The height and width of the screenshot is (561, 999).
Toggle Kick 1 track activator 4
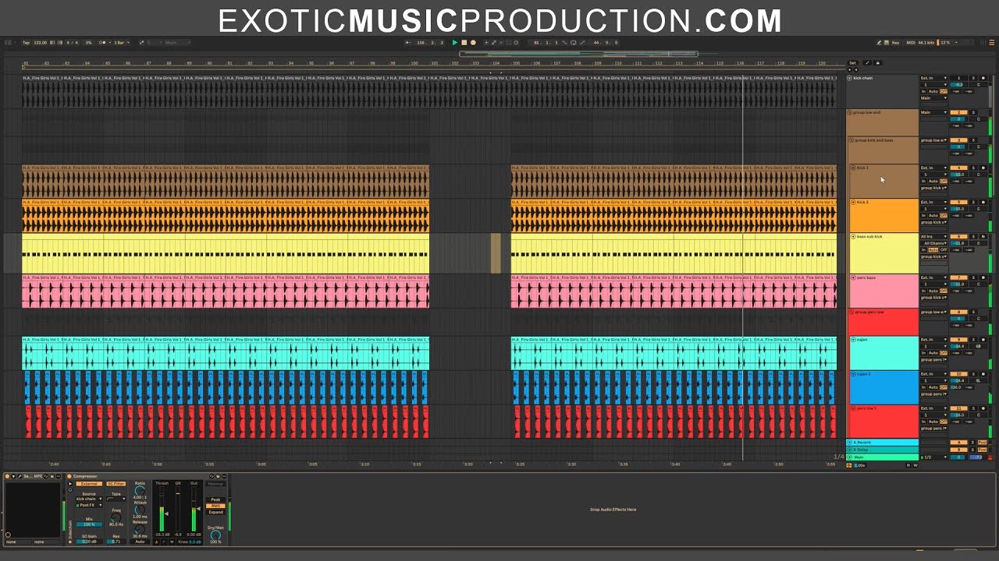[959, 168]
